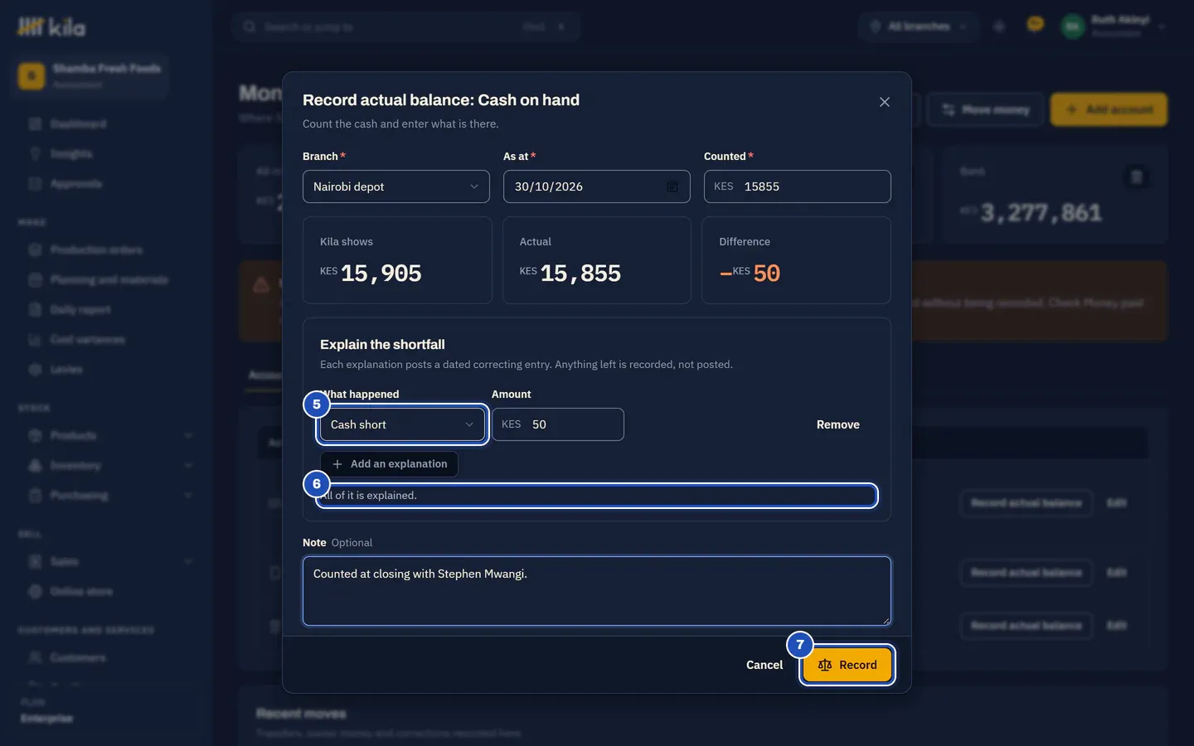Close the Record actual balance dialog
The image size is (1194, 746).
(885, 102)
